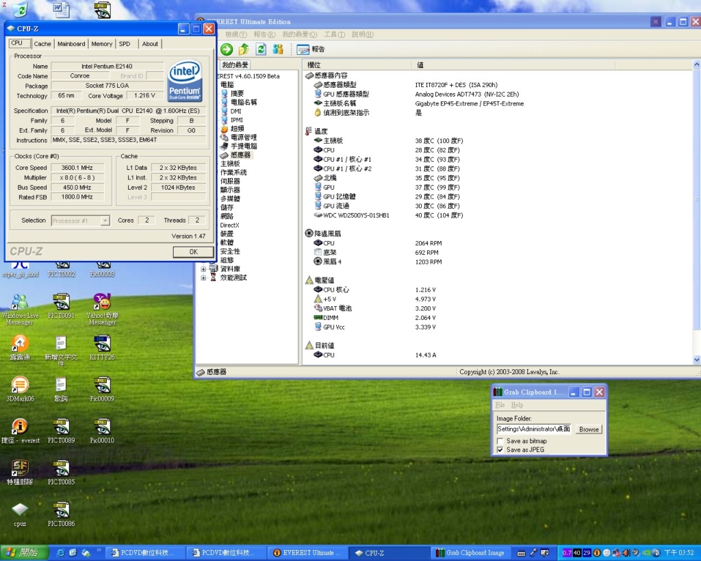Switch to the About tab in CPU-Z
This screenshot has width=701, height=561.
click(x=150, y=44)
